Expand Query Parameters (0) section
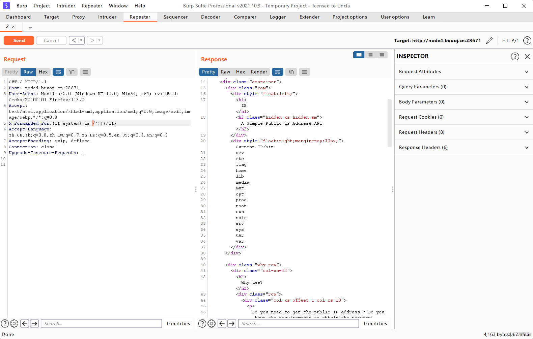Screen dimensions: 533x339 (464, 87)
